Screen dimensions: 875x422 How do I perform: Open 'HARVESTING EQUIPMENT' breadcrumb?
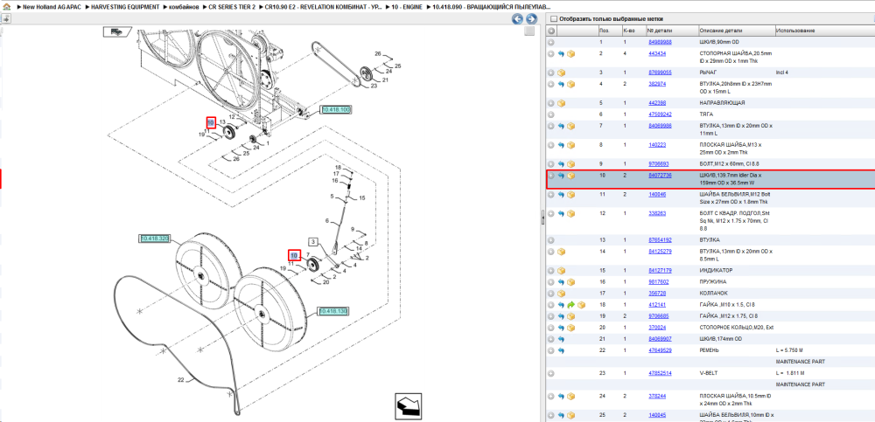click(126, 7)
